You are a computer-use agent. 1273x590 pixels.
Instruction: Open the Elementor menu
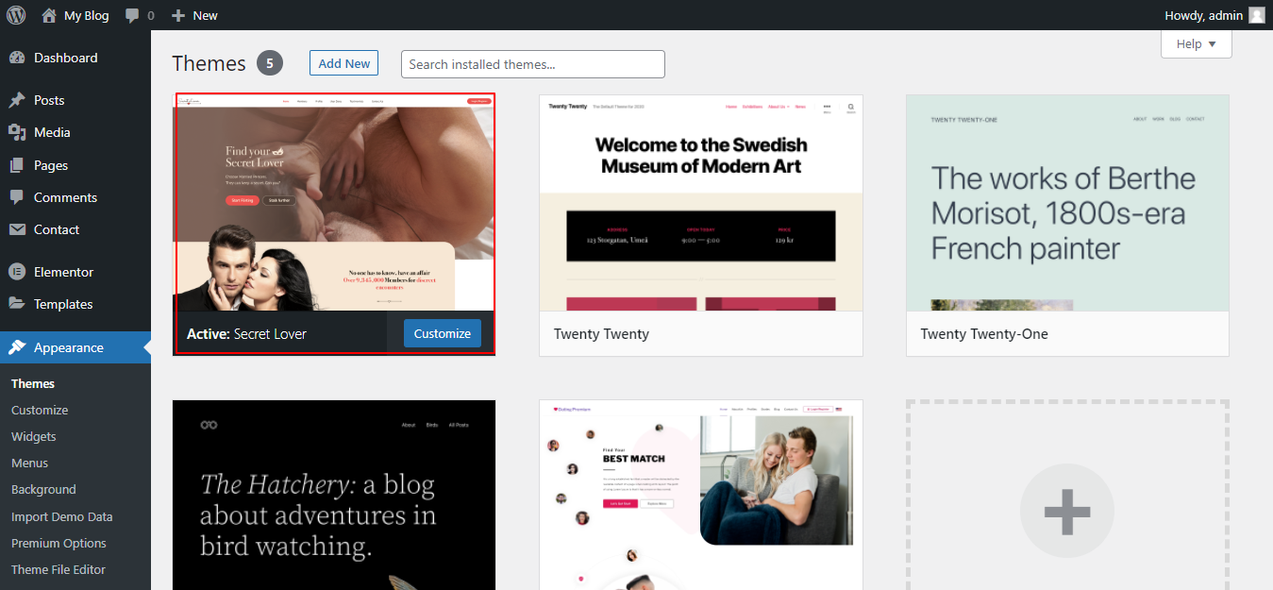point(75,272)
